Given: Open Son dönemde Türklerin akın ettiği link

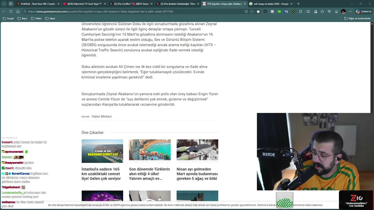Looking at the screenshot, I should (149, 174).
